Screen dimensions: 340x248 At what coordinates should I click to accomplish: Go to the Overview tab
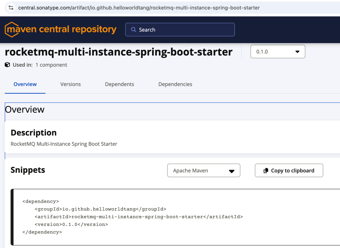coord(25,84)
